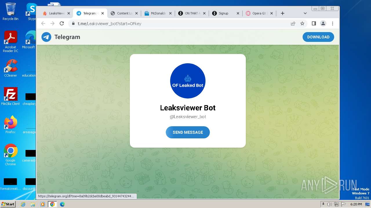Show hidden system tray icons
The height and width of the screenshot is (208, 371).
pos(323,204)
